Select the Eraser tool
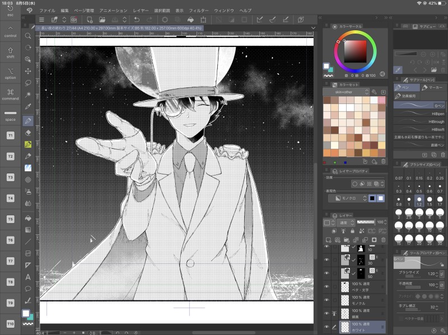Viewport: 448px width, 335px height. pos(28,133)
